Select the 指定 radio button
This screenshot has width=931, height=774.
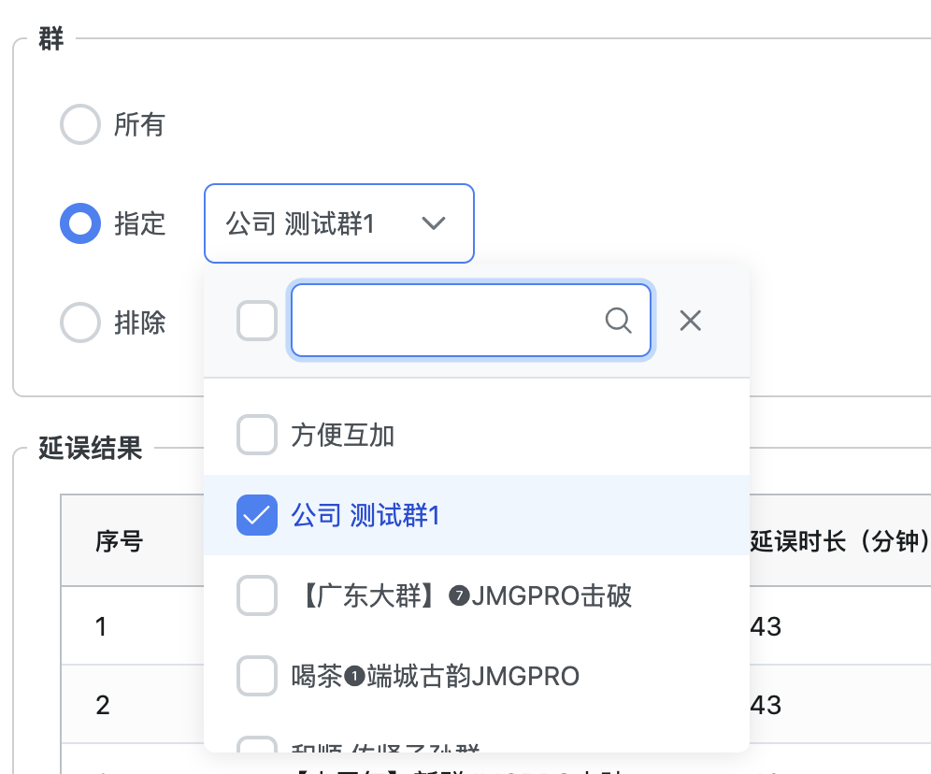click(80, 223)
